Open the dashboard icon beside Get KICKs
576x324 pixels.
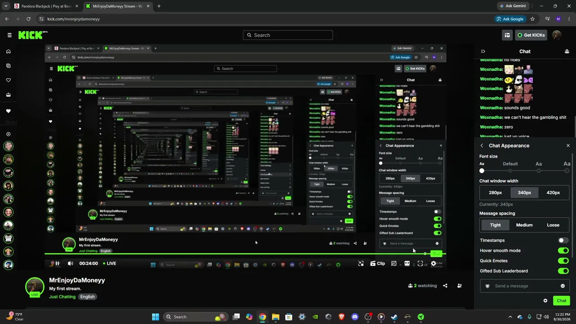click(x=507, y=35)
